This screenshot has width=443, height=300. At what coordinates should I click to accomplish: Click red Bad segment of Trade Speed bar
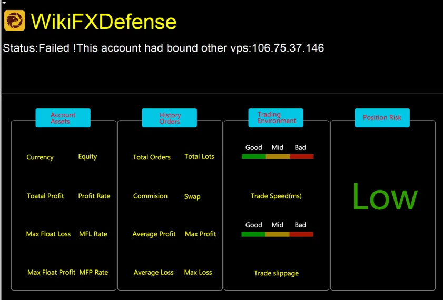pyautogui.click(x=302, y=157)
